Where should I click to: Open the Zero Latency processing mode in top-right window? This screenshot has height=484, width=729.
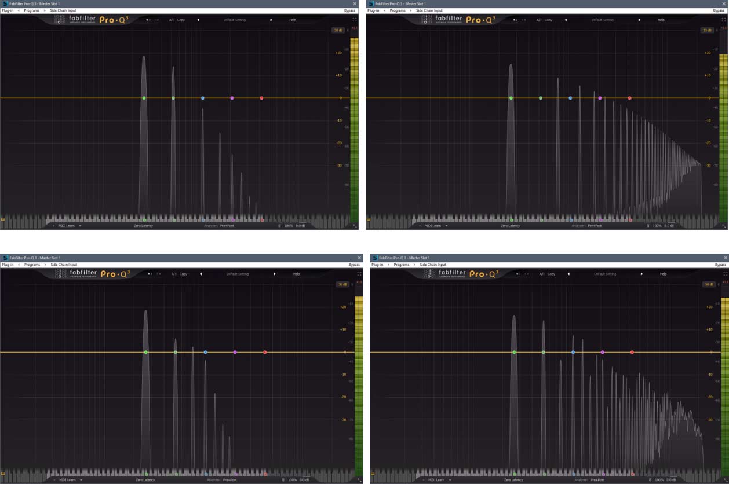click(511, 226)
